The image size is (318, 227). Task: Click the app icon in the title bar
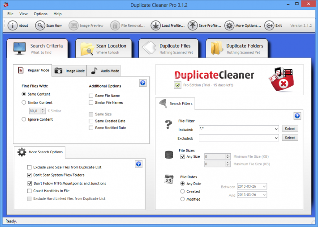6,4
